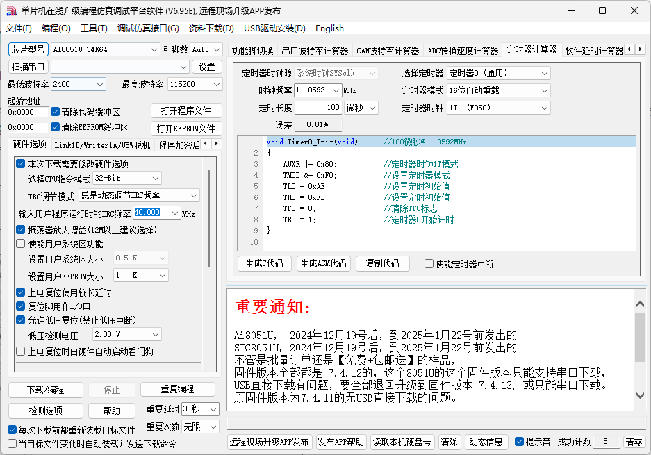The image size is (651, 455).
Task: Click the STC app icon in title bar
Action: point(11,10)
